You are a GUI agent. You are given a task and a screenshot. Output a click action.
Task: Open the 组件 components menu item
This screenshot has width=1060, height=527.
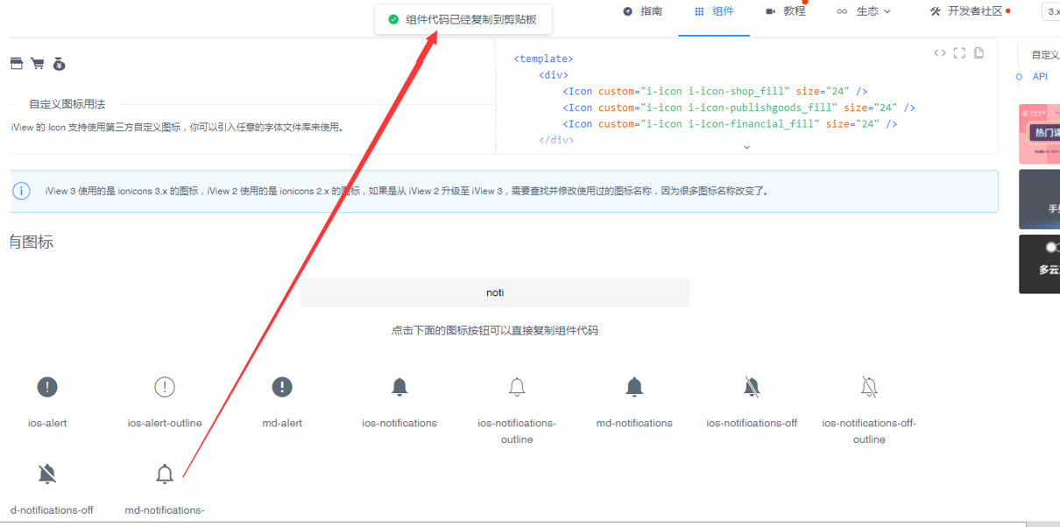[x=714, y=11]
